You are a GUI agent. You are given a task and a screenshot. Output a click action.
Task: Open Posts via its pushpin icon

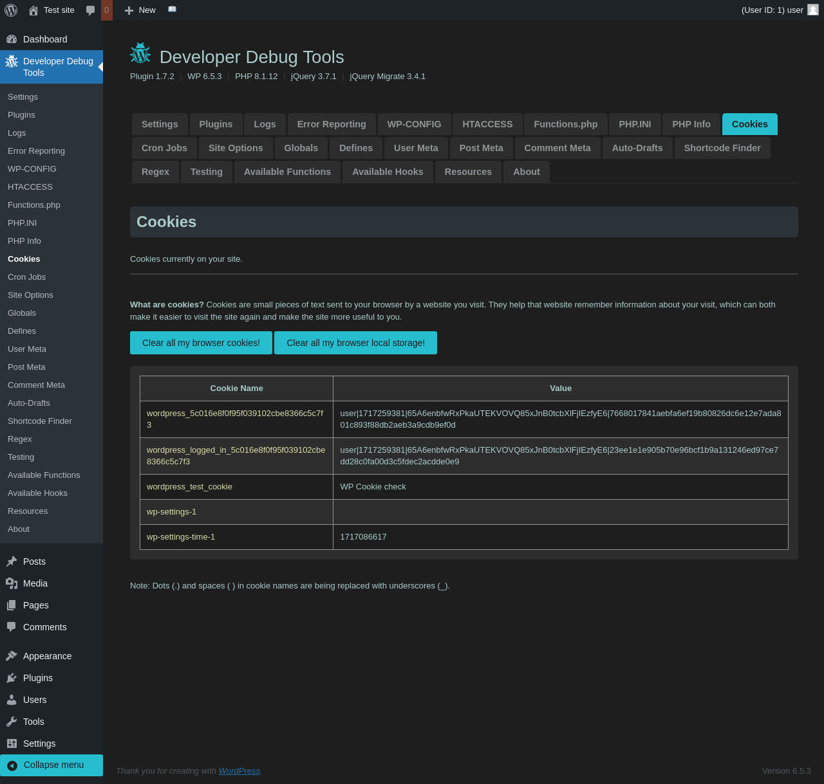12,561
